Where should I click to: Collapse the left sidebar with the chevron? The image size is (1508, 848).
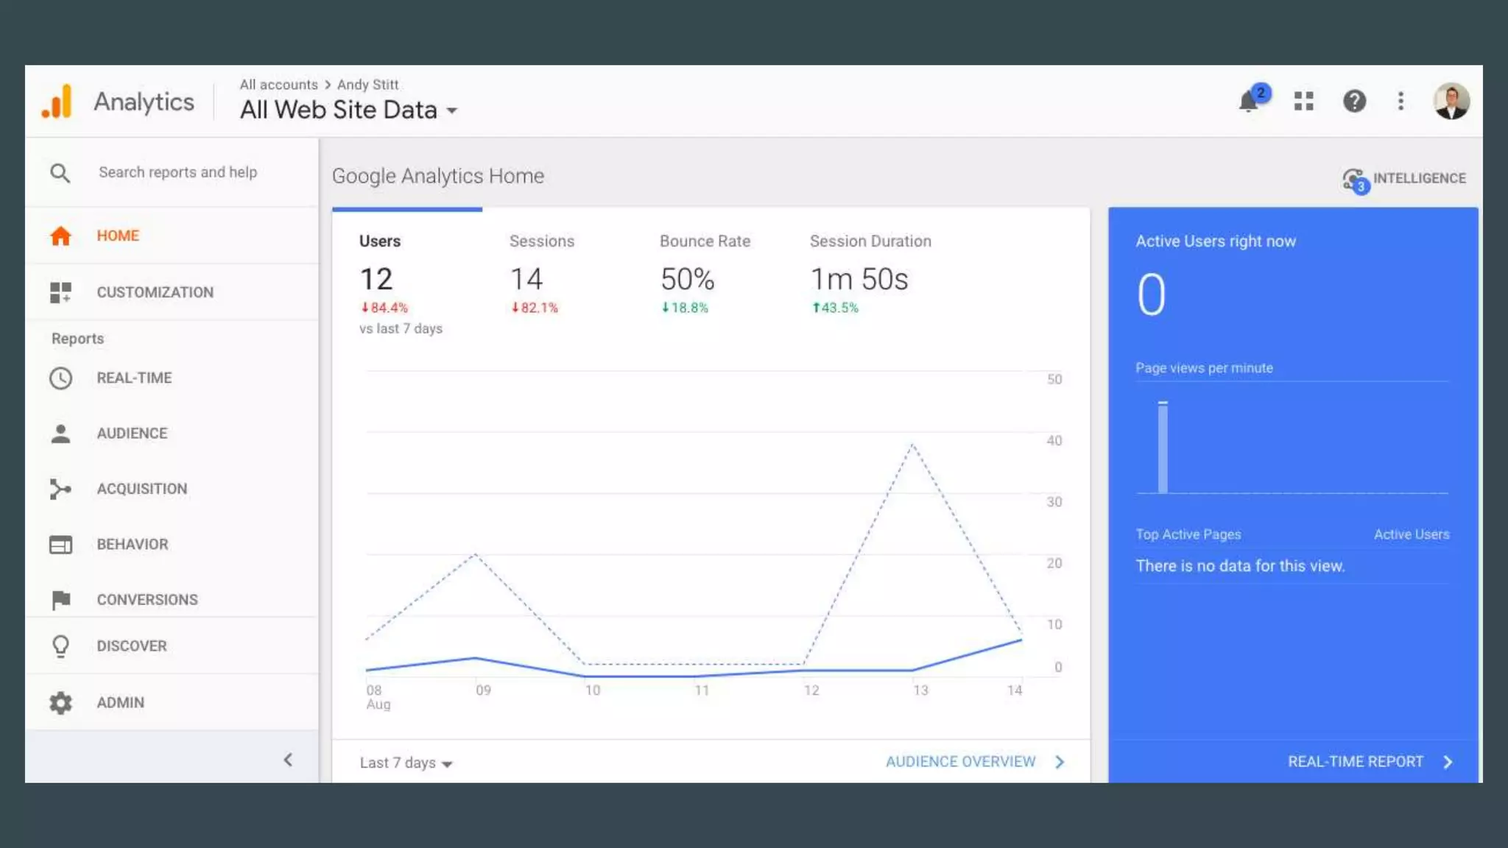click(288, 760)
